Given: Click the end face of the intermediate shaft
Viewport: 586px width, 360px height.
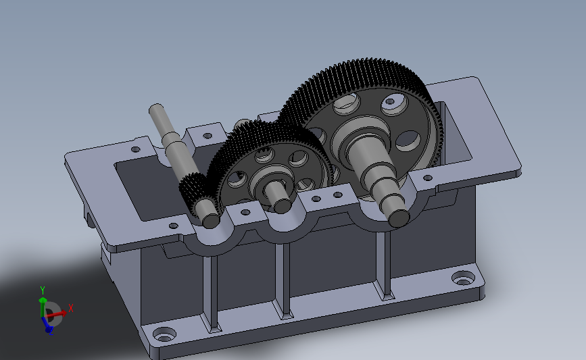Looking at the screenshot, I should coord(283,206).
